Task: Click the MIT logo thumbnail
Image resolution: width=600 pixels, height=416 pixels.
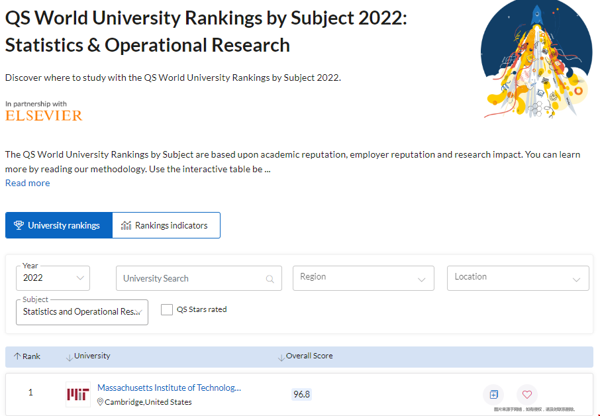Action: pyautogui.click(x=78, y=394)
